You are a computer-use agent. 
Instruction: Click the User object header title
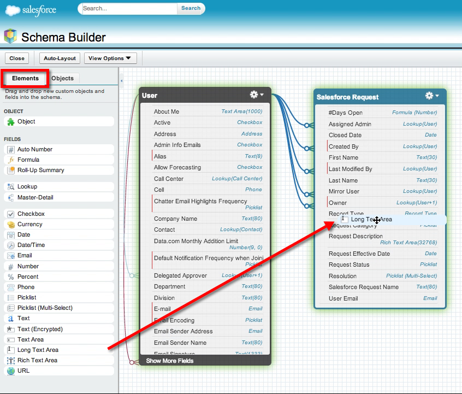point(150,96)
